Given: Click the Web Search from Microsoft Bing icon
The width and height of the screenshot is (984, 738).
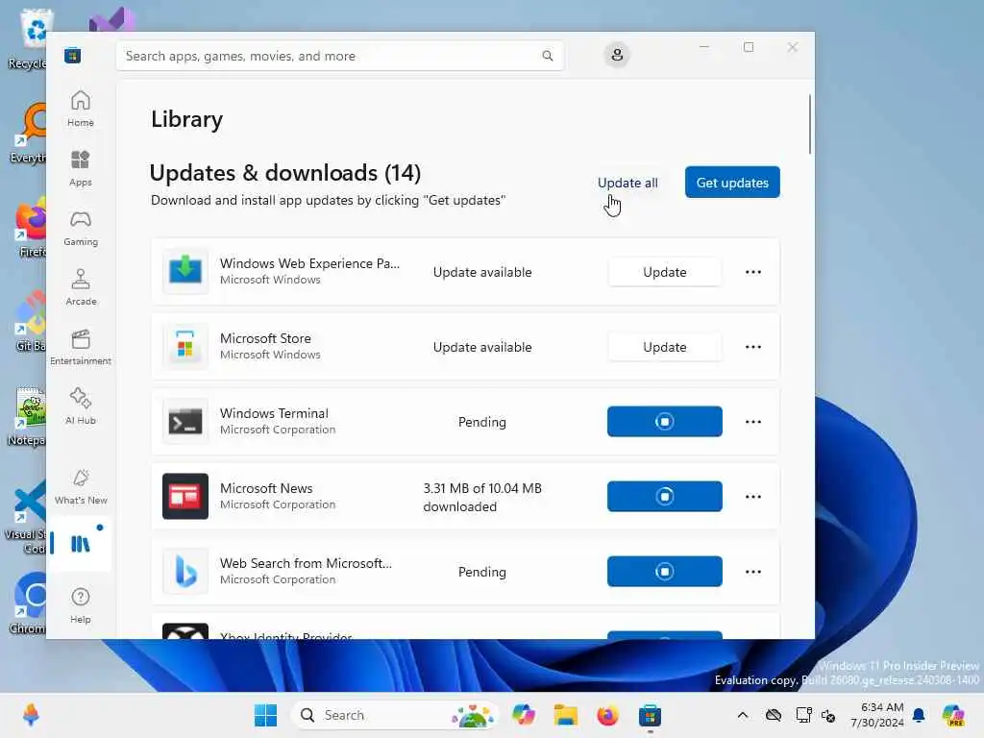Looking at the screenshot, I should coord(185,571).
